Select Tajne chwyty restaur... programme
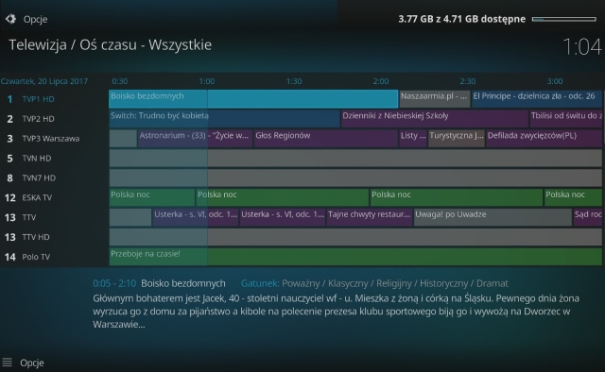The width and height of the screenshot is (605, 372). [370, 217]
